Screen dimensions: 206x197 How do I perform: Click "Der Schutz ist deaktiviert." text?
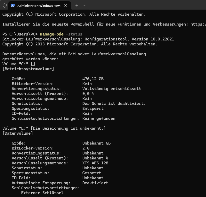tap(114, 104)
